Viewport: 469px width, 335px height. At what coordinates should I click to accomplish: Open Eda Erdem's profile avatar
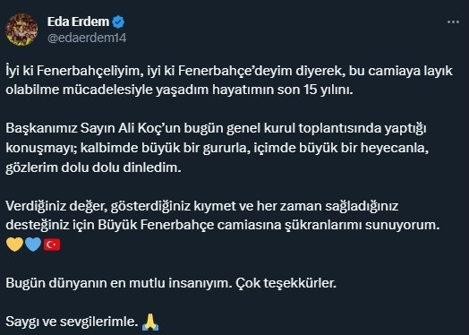[x=21, y=30]
